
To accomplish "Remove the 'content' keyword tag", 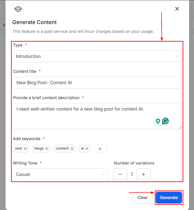I will tap(72, 149).
